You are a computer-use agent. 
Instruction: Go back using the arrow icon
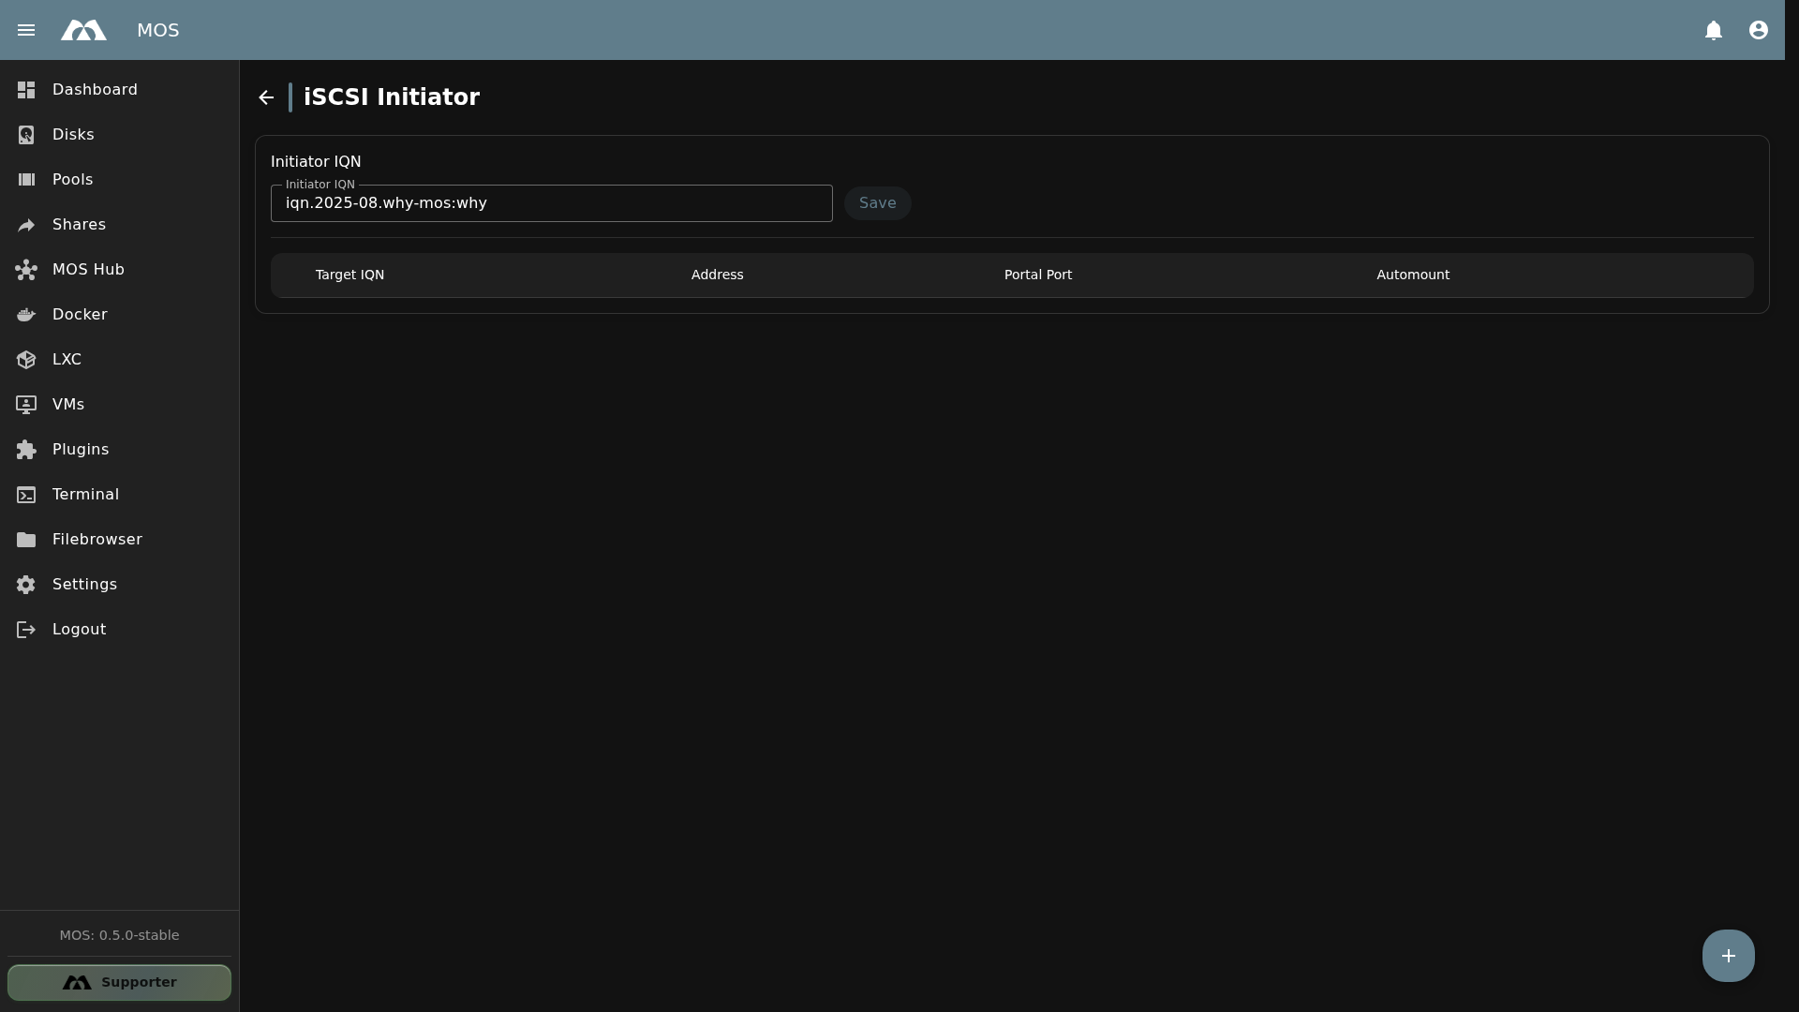(266, 97)
